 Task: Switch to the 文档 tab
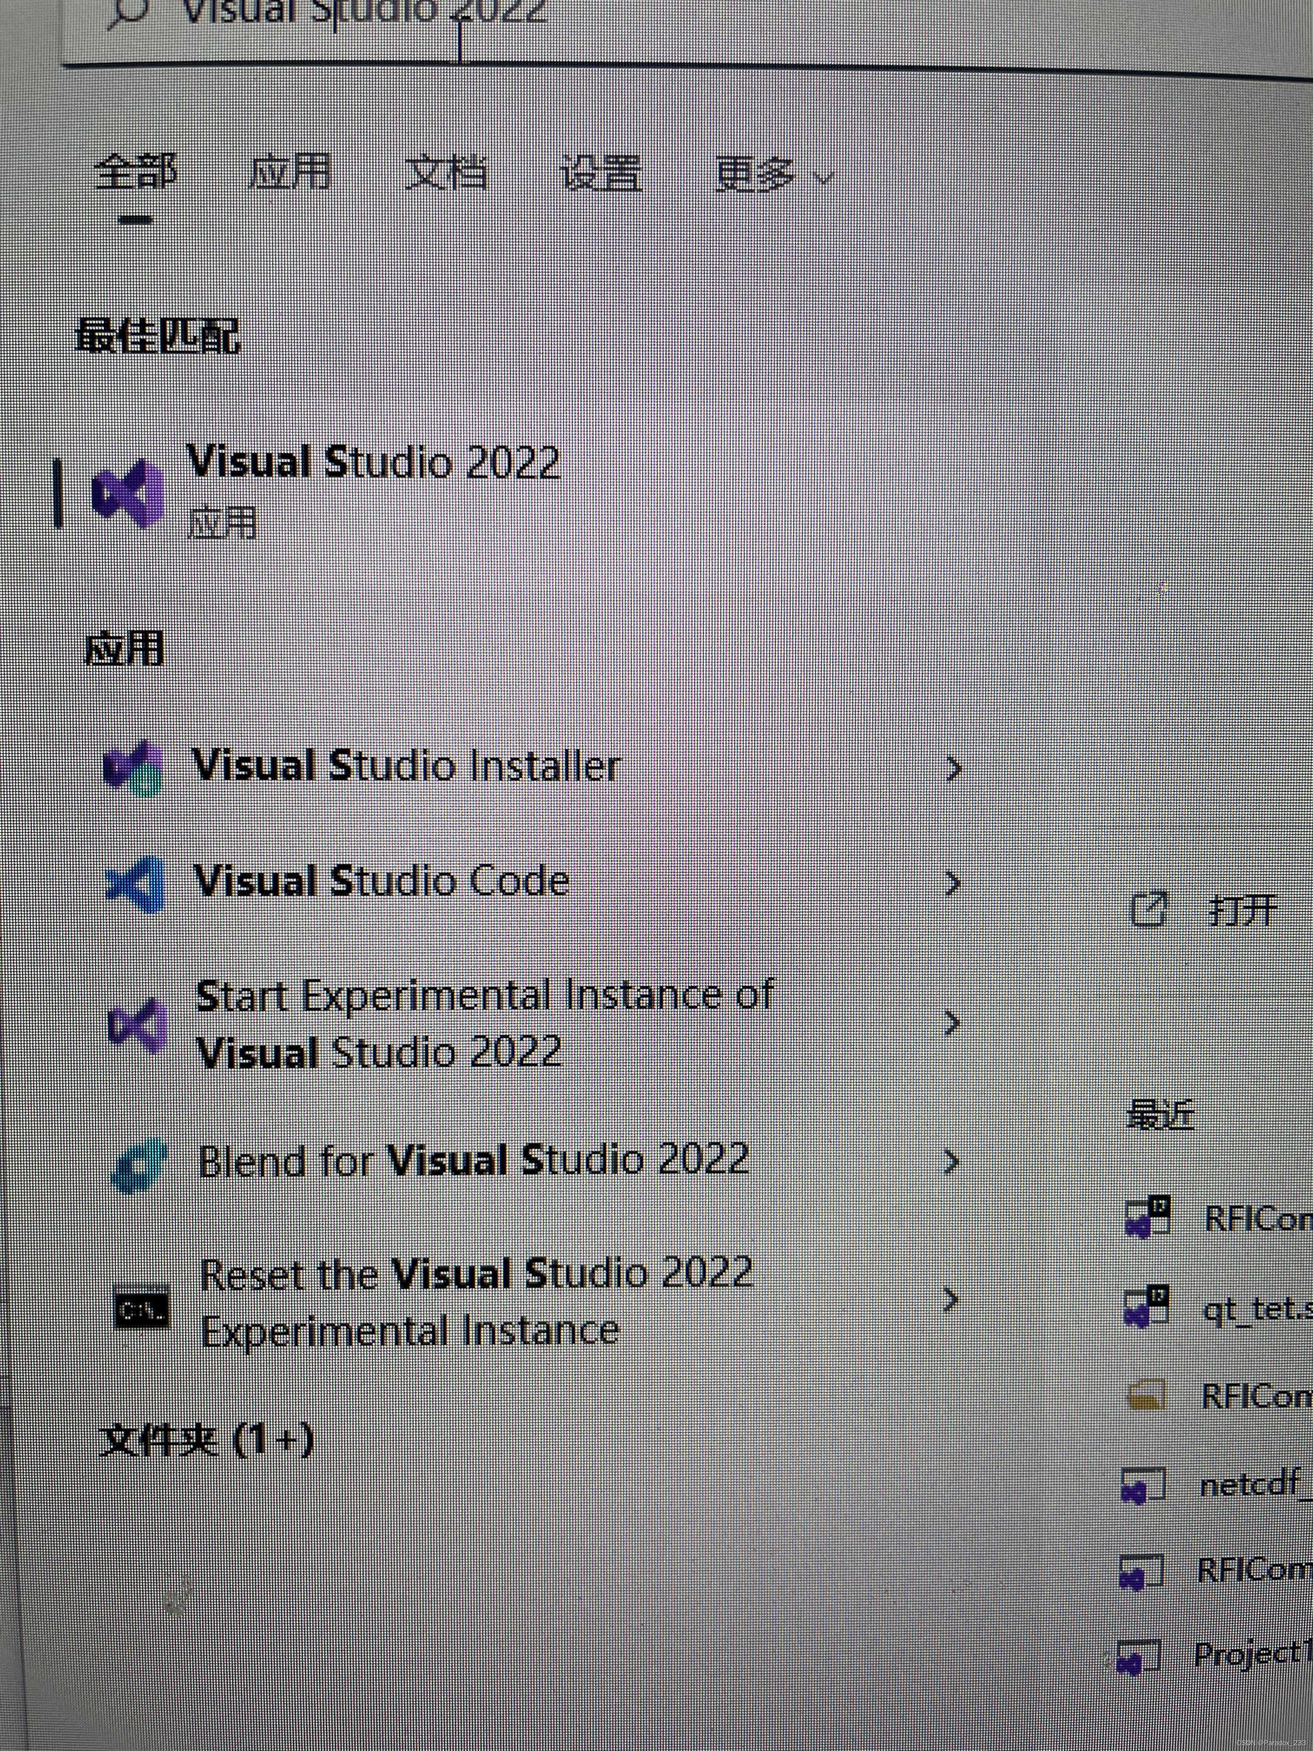pos(445,172)
